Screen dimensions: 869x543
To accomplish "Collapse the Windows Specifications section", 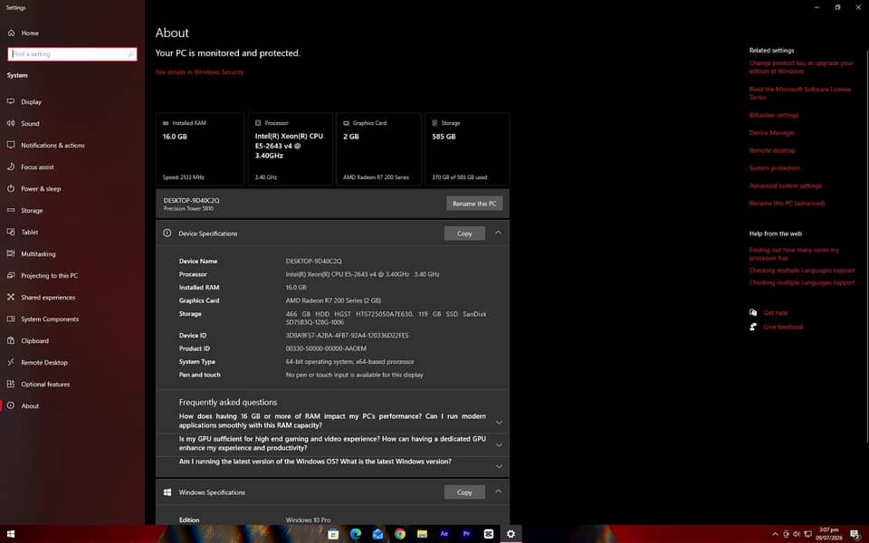I will tap(498, 491).
